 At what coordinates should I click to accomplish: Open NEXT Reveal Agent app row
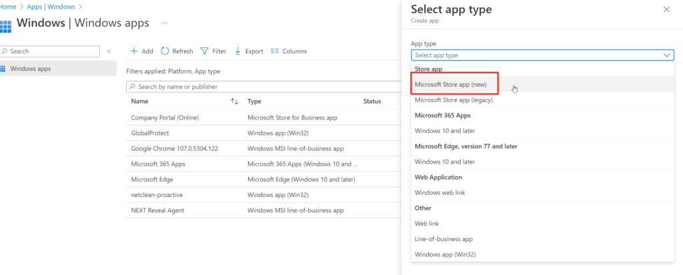(157, 210)
